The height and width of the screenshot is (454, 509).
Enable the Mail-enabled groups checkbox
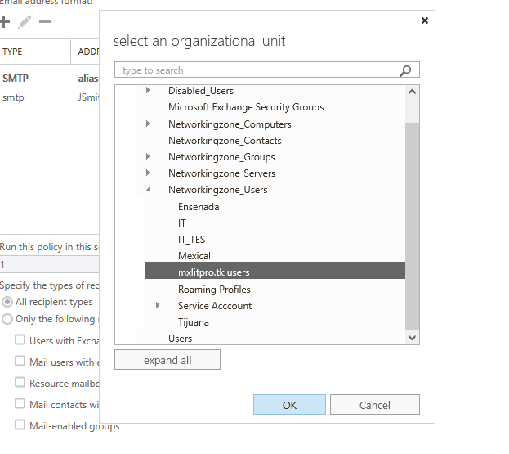coord(20,425)
